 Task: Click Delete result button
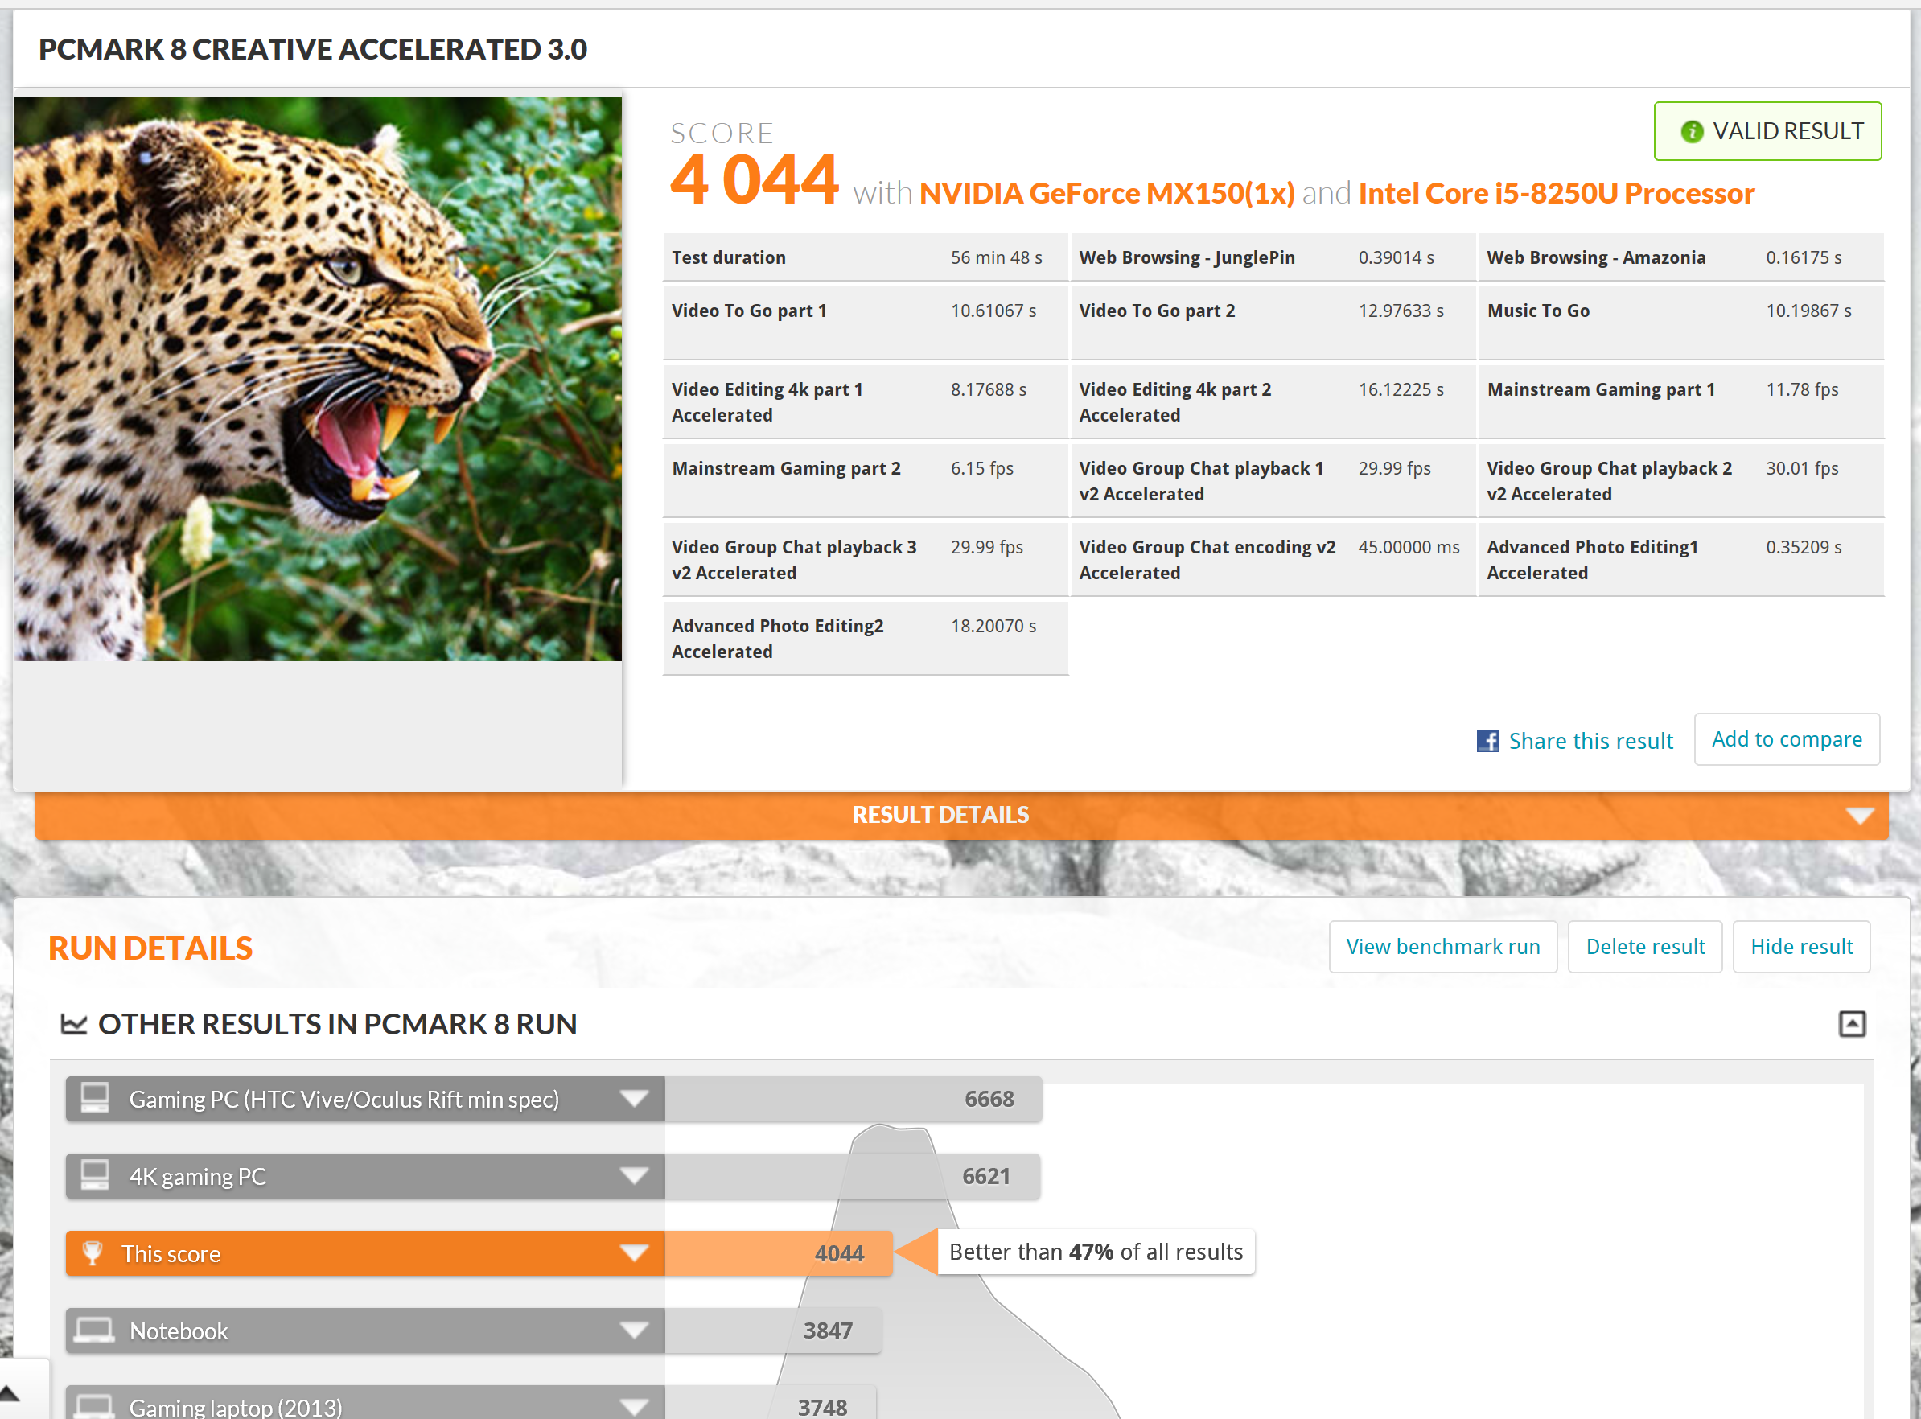(x=1644, y=947)
